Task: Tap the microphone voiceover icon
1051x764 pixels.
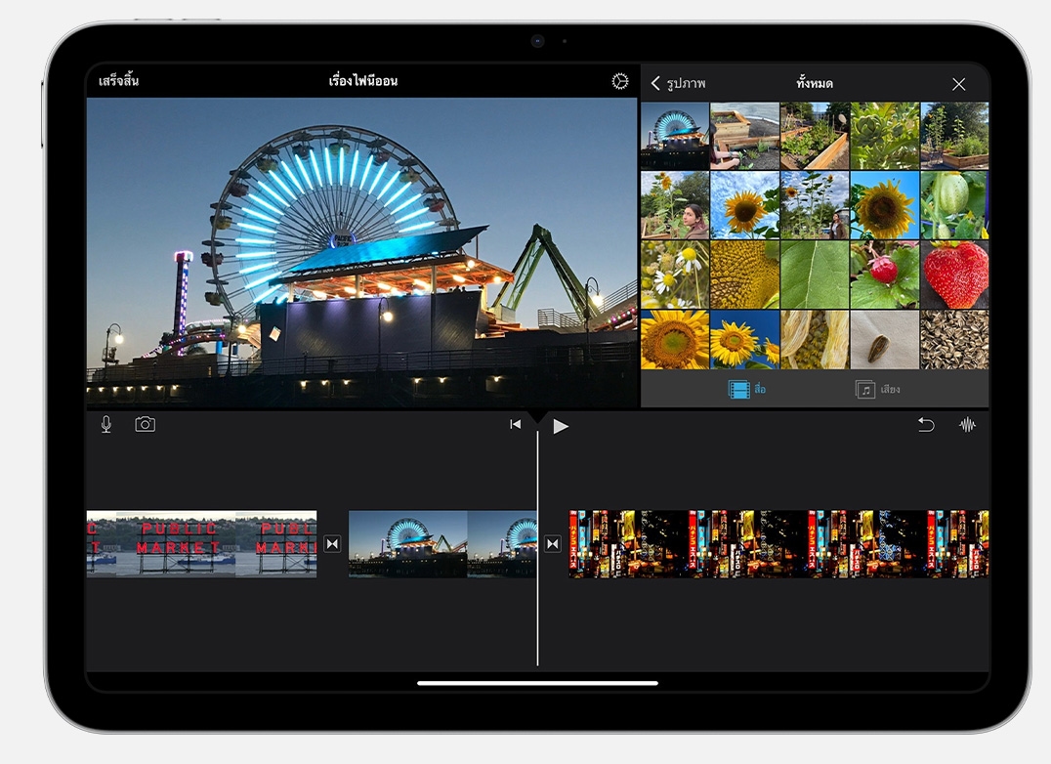Action: click(x=105, y=425)
